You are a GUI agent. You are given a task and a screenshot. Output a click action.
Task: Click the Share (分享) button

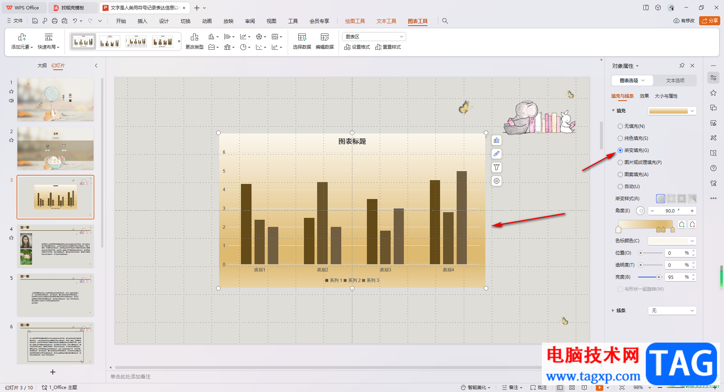(x=710, y=21)
